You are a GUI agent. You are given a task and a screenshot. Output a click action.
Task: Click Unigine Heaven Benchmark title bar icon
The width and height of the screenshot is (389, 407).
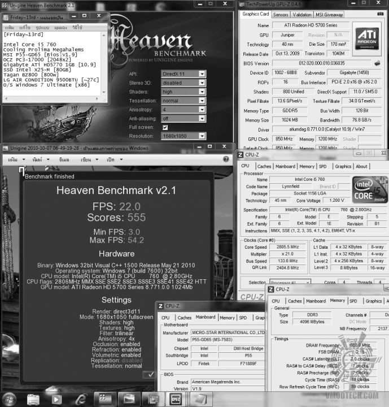coord(5,5)
